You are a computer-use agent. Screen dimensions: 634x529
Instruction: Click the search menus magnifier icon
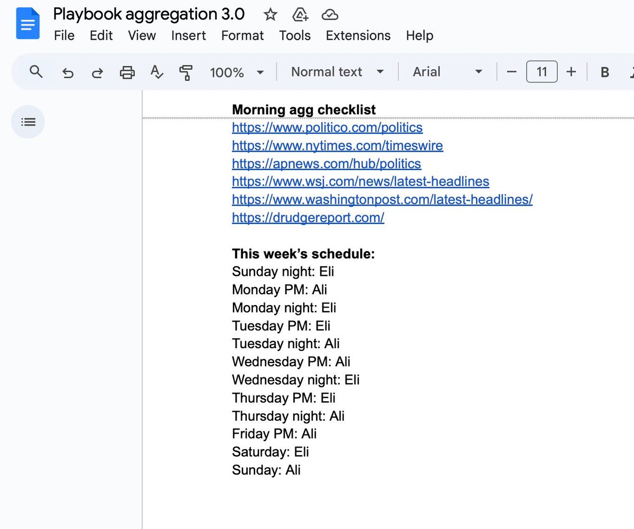(x=36, y=72)
